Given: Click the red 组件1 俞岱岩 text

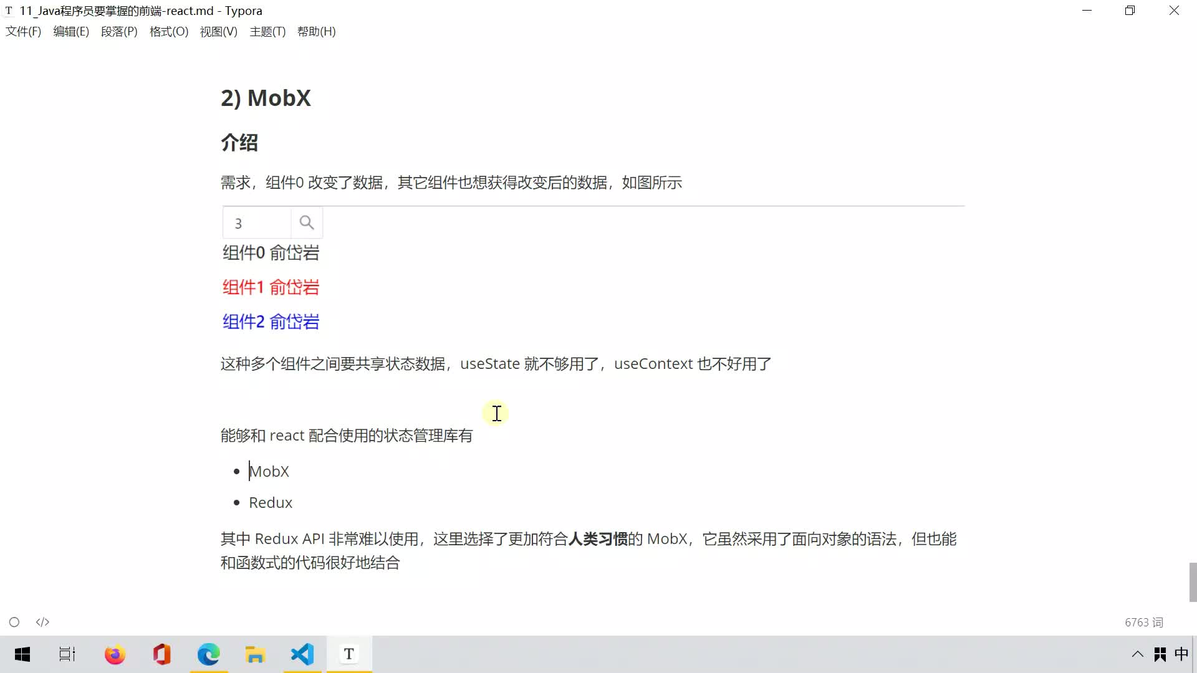Looking at the screenshot, I should pyautogui.click(x=271, y=287).
